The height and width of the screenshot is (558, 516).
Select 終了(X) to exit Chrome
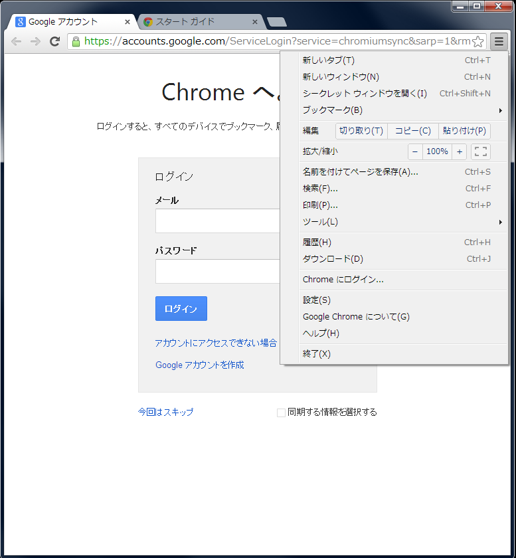pyautogui.click(x=394, y=353)
